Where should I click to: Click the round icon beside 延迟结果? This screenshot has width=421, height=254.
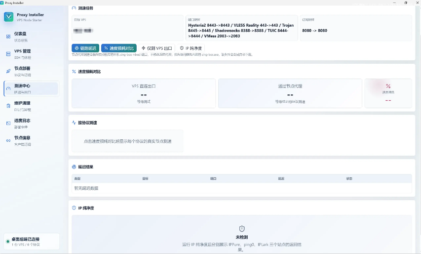pos(74,167)
